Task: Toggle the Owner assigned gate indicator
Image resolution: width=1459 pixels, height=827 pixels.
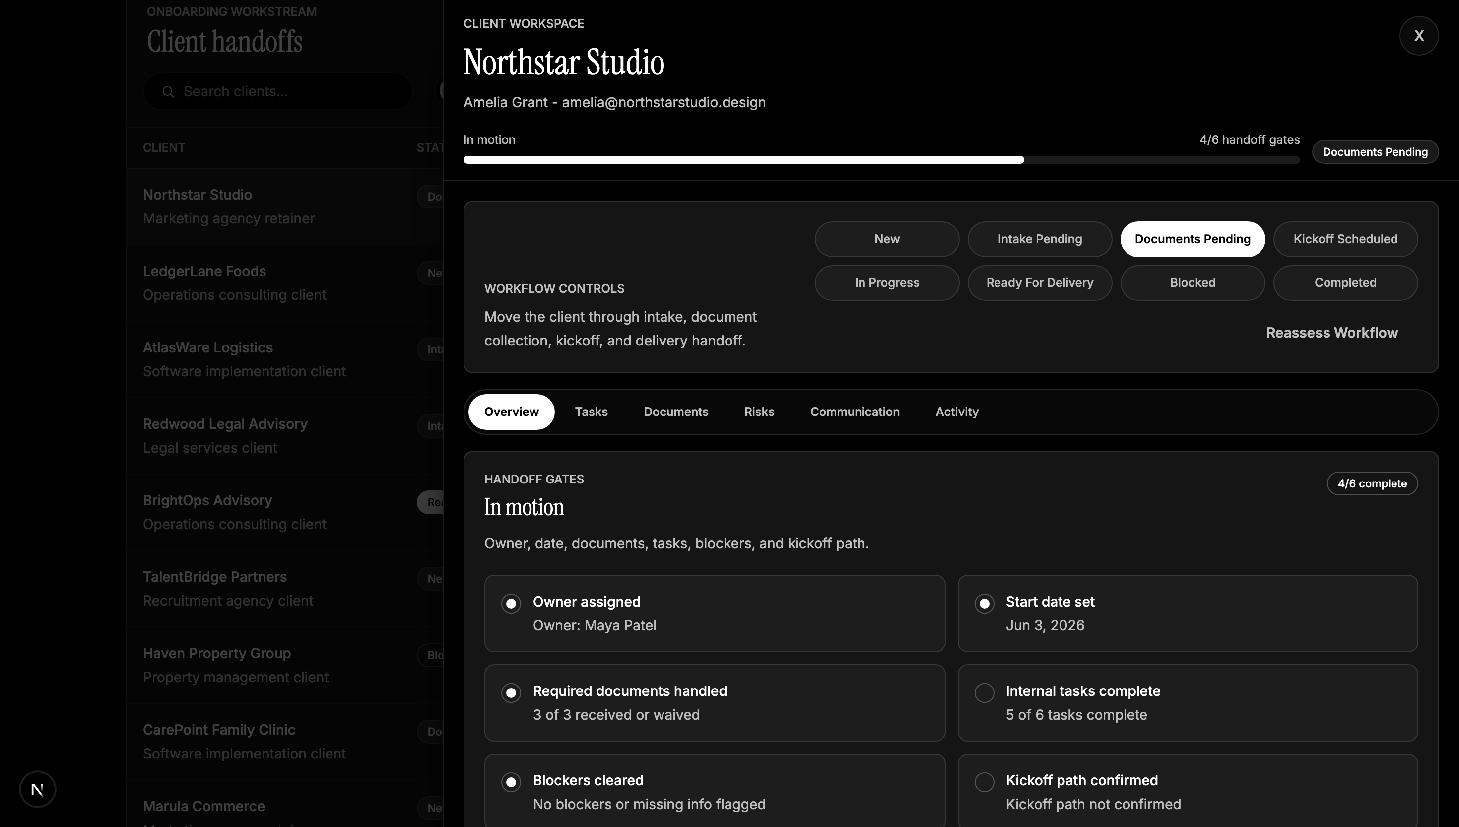Action: [511, 603]
